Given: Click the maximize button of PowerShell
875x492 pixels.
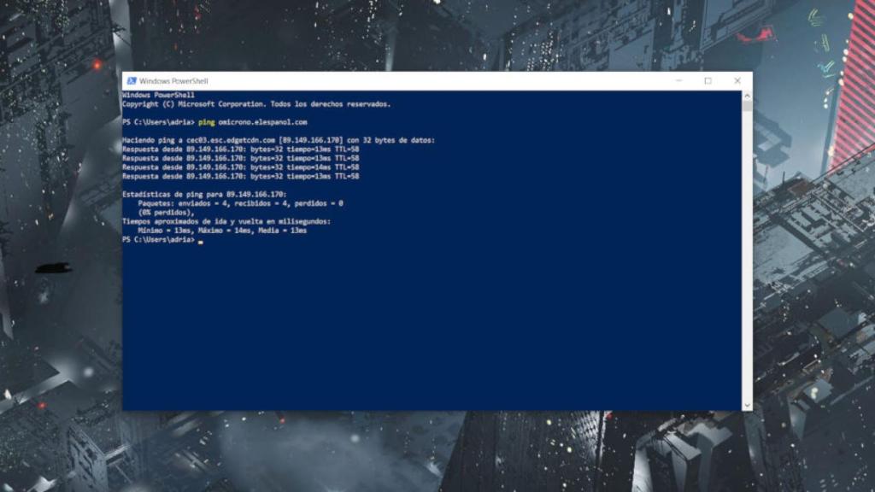Looking at the screenshot, I should click(708, 80).
